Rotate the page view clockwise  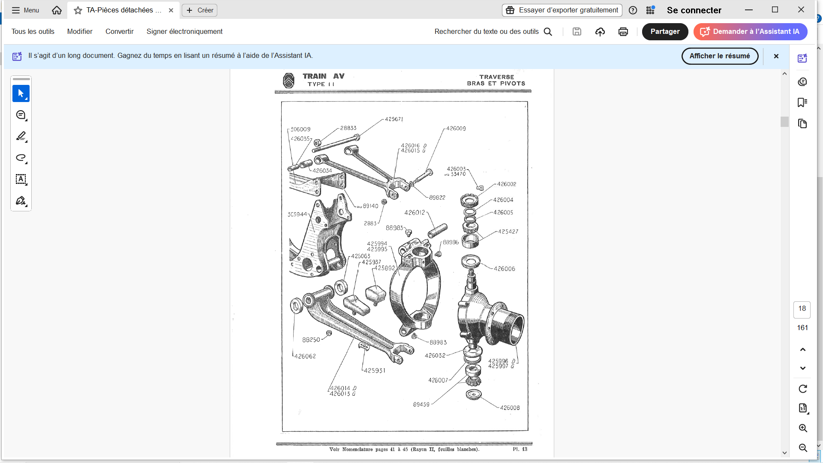click(x=802, y=389)
